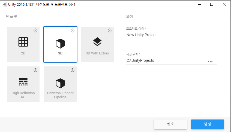Show info for High Definition RP

(35, 70)
